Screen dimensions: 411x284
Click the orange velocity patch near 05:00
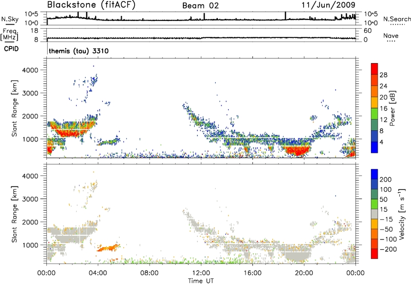pos(108,248)
